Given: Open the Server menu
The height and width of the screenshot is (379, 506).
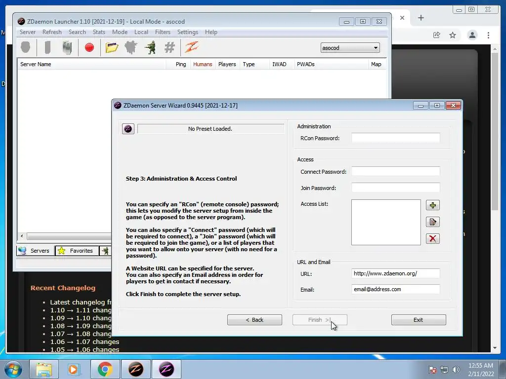Looking at the screenshot, I should (x=28, y=32).
